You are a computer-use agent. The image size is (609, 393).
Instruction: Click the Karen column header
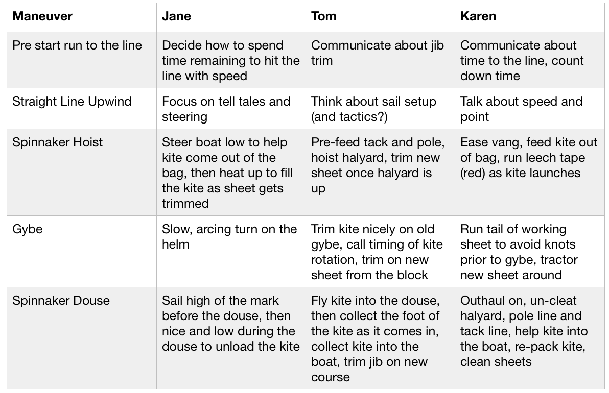tap(530, 17)
